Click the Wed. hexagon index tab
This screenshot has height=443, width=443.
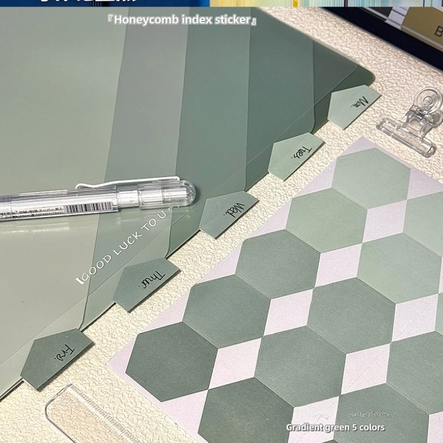point(228,214)
